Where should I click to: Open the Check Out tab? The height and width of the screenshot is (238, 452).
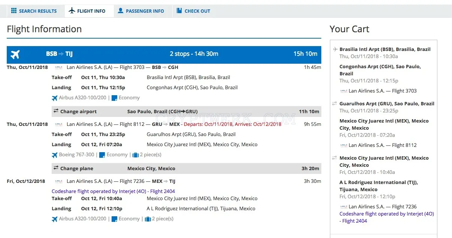click(194, 11)
